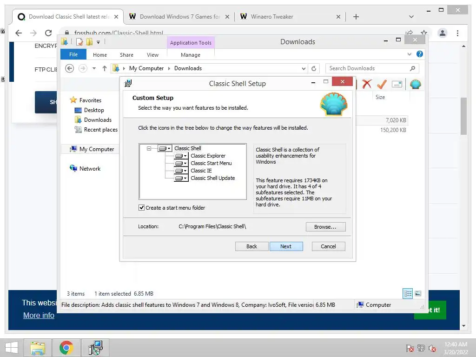The image size is (476, 357).
Task: Click the Classic Shell seashell toolbar icon
Action: (x=415, y=84)
